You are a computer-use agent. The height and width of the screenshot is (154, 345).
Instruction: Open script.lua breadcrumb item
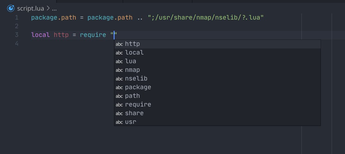30,9
